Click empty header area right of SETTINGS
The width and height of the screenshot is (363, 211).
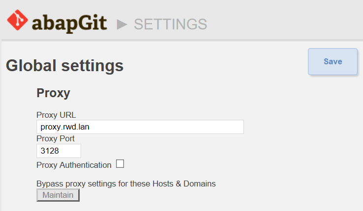tap(285, 23)
